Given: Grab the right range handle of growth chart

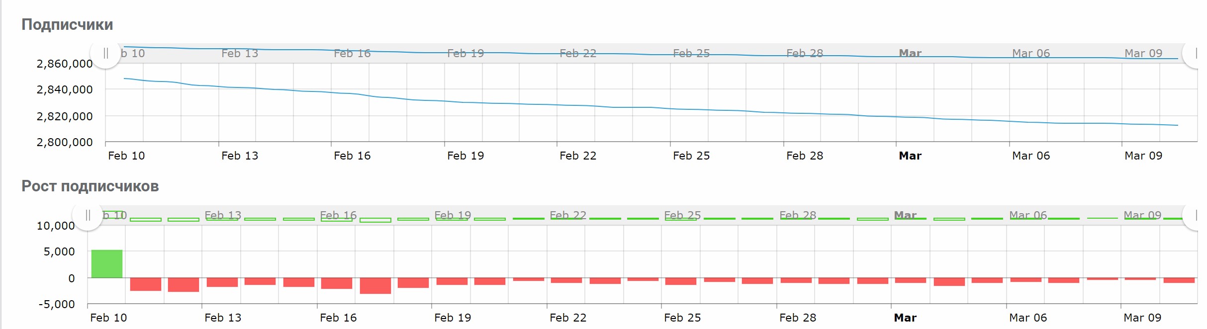Looking at the screenshot, I should (x=1196, y=215).
